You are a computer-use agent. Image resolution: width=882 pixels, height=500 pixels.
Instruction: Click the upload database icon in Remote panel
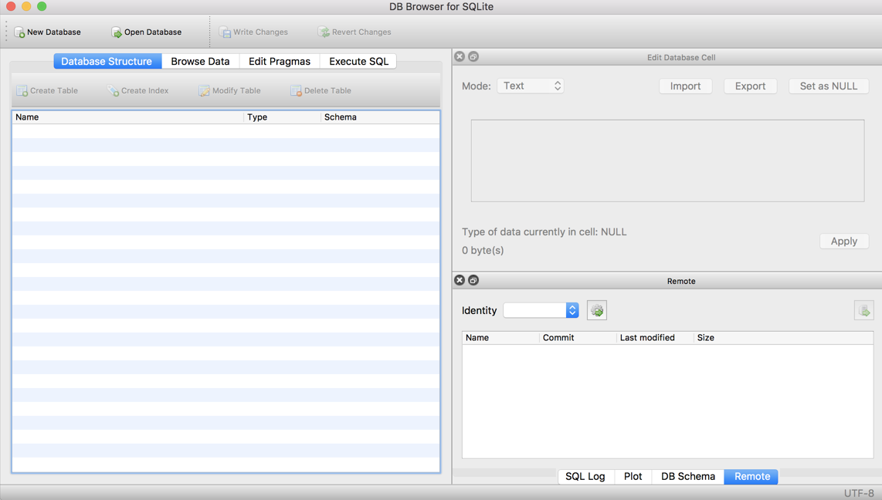pyautogui.click(x=863, y=310)
